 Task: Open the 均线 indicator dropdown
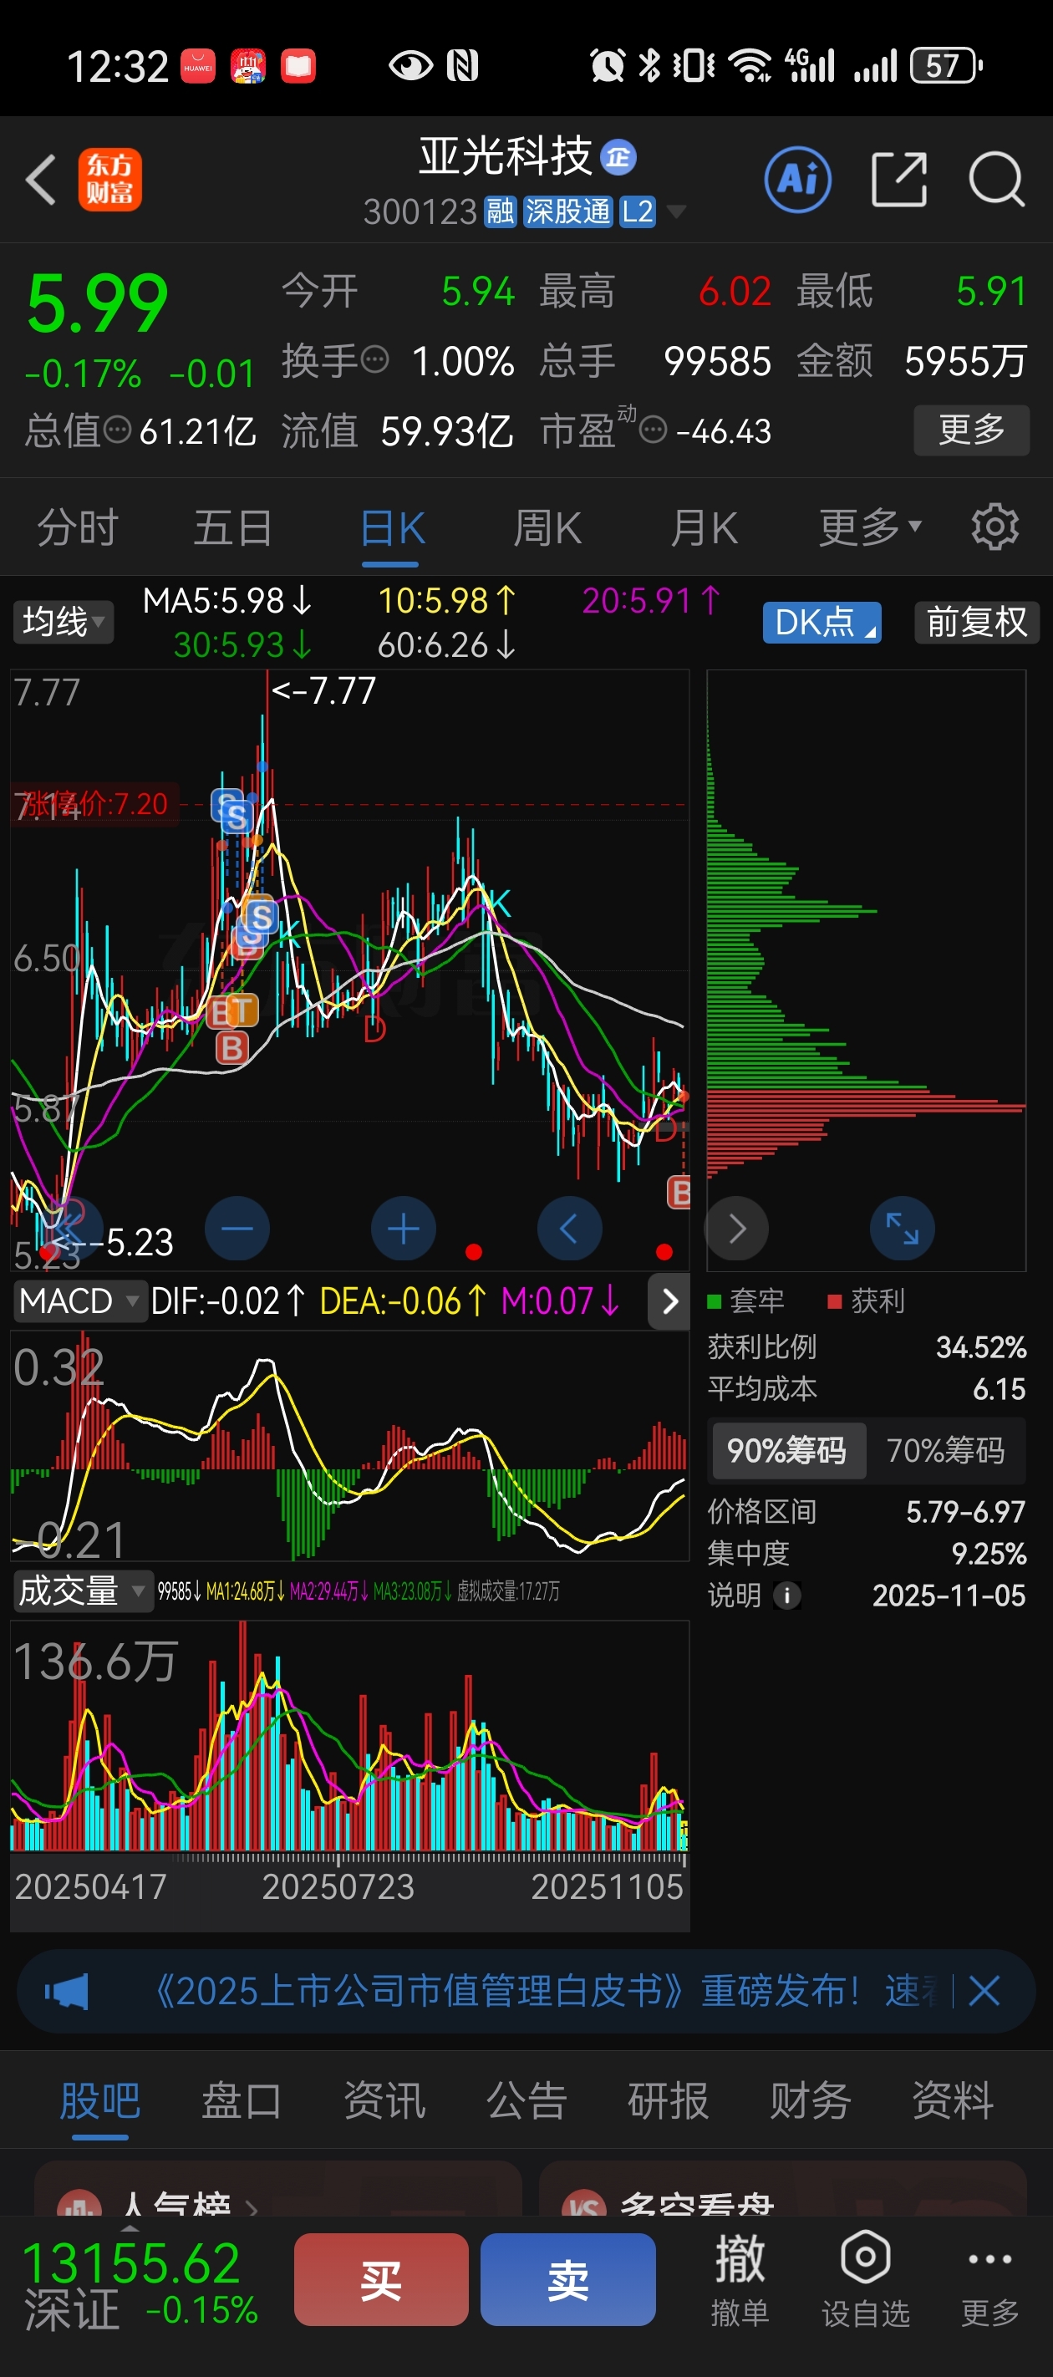click(63, 622)
